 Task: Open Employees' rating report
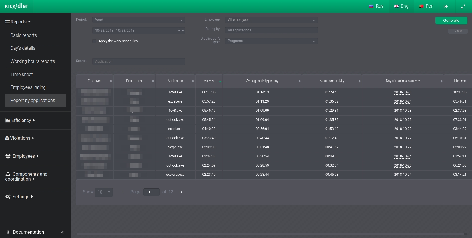[28, 87]
